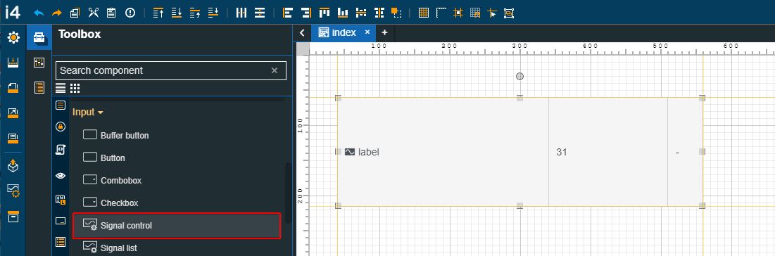Click the blue undo arrow

coord(39,13)
